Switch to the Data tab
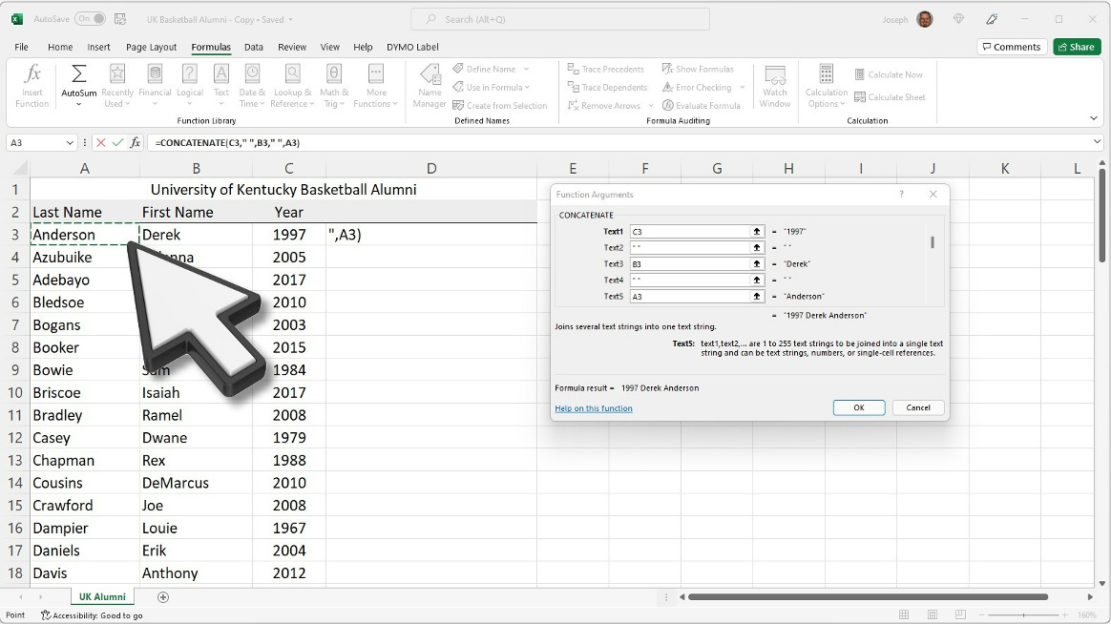The width and height of the screenshot is (1111, 624). (x=254, y=47)
